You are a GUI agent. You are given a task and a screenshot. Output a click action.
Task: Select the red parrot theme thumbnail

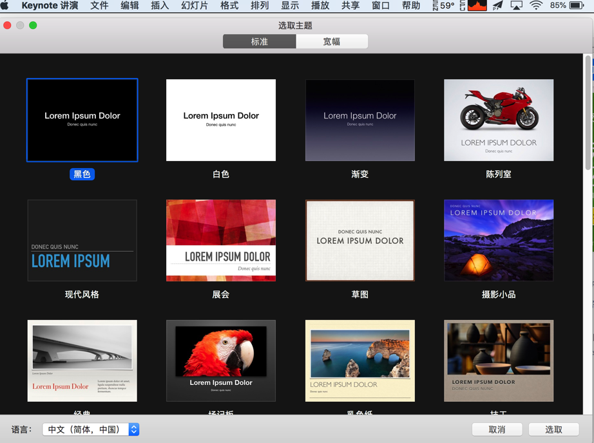221,361
